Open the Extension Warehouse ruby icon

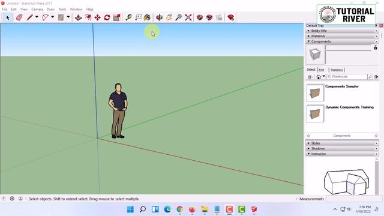pyautogui.click(x=230, y=17)
